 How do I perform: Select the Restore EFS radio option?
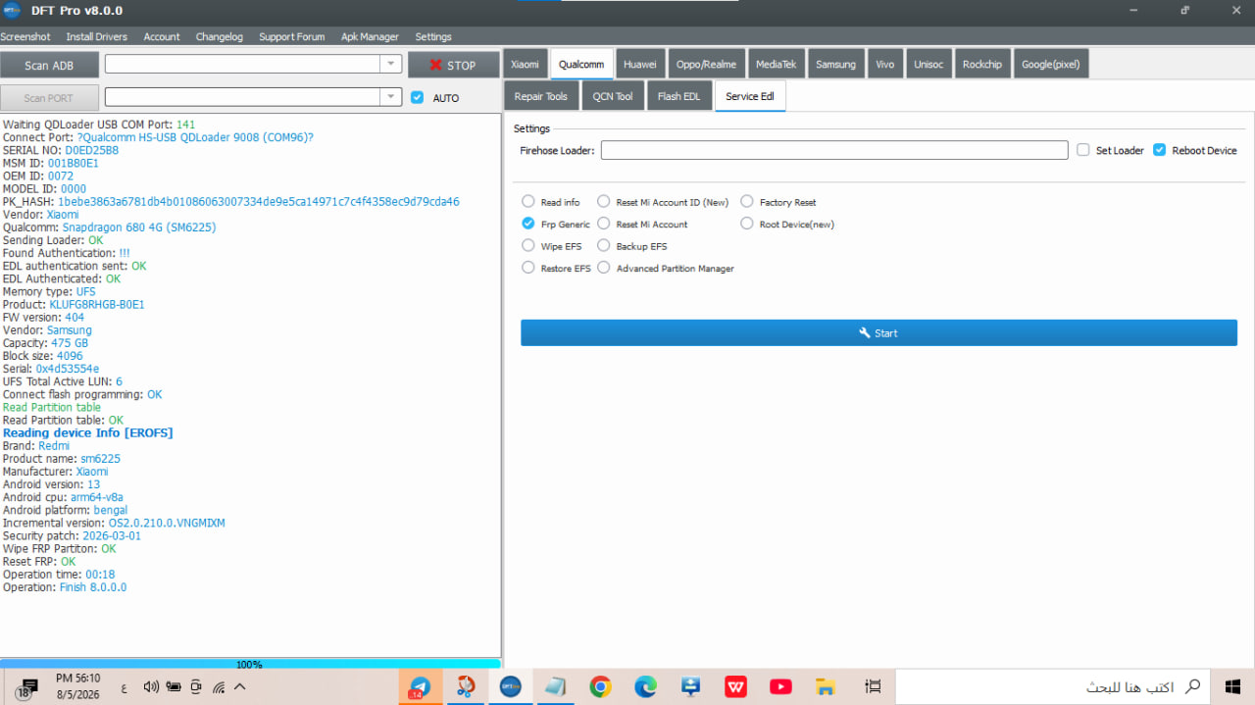[x=528, y=268]
